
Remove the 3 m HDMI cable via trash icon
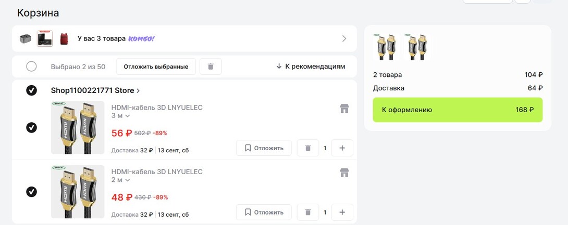[308, 148]
